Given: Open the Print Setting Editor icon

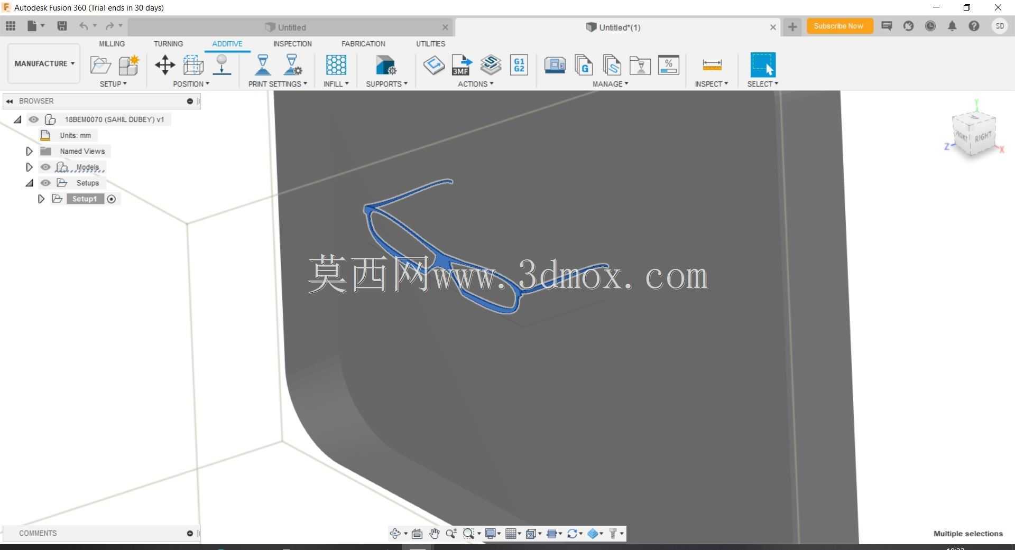Looking at the screenshot, I should pyautogui.click(x=263, y=66).
